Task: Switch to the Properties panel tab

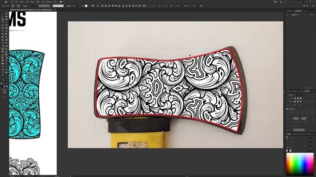Action: [290, 11]
